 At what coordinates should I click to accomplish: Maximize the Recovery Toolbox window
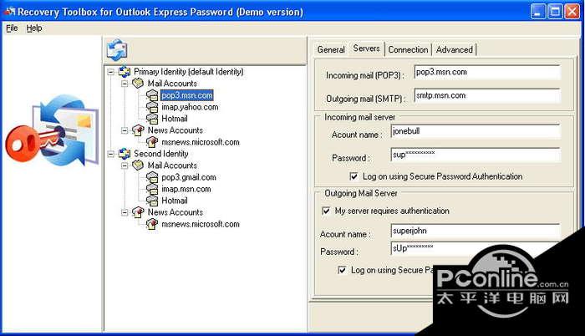[555, 12]
